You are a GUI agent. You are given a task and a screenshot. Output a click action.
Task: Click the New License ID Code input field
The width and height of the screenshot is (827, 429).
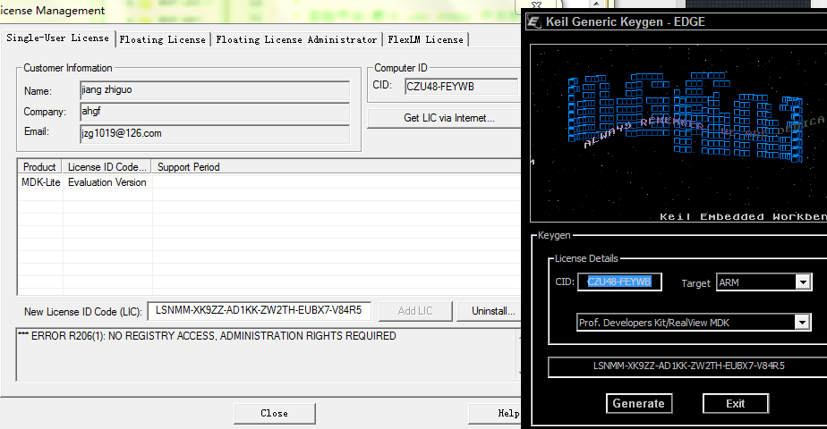coord(258,310)
